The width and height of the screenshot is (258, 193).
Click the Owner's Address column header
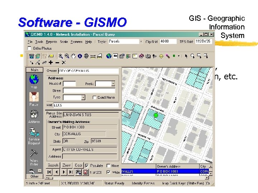point(178,167)
